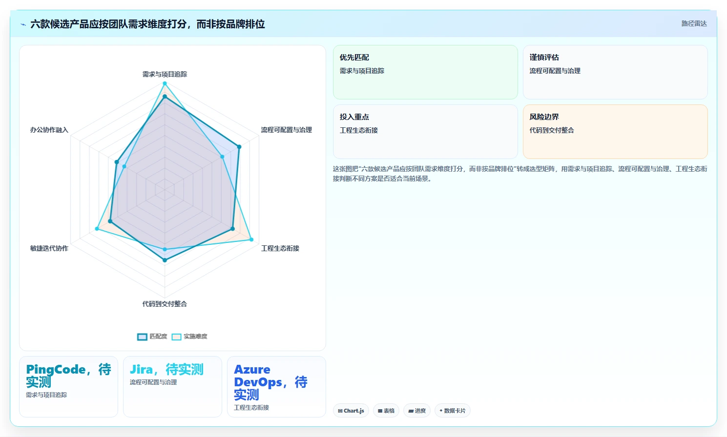Click the icon inside the Chart.js chip

[340, 411]
